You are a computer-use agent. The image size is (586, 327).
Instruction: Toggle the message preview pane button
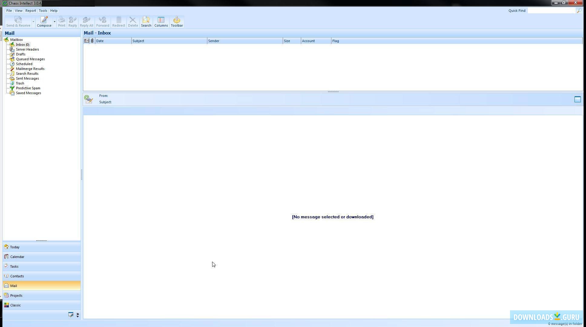coord(578,99)
